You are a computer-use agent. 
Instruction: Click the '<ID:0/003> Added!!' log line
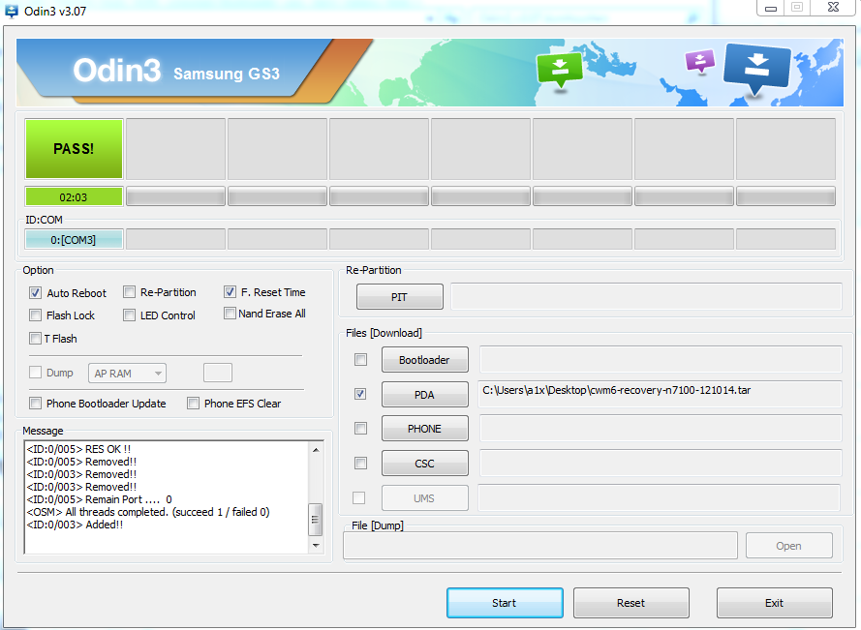click(76, 525)
